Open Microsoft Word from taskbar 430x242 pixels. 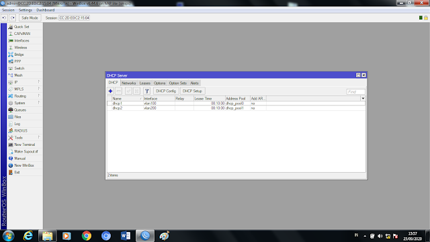[126, 236]
